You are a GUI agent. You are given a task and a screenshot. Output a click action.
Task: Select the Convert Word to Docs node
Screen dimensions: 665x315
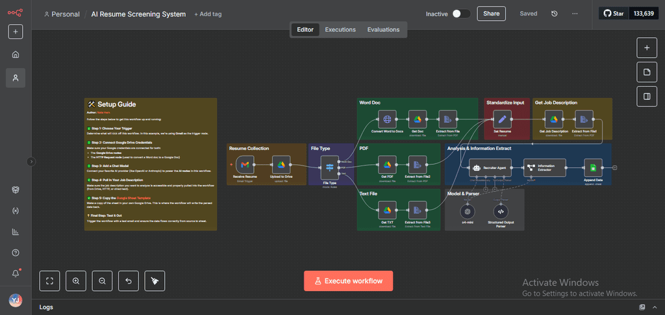point(387,119)
